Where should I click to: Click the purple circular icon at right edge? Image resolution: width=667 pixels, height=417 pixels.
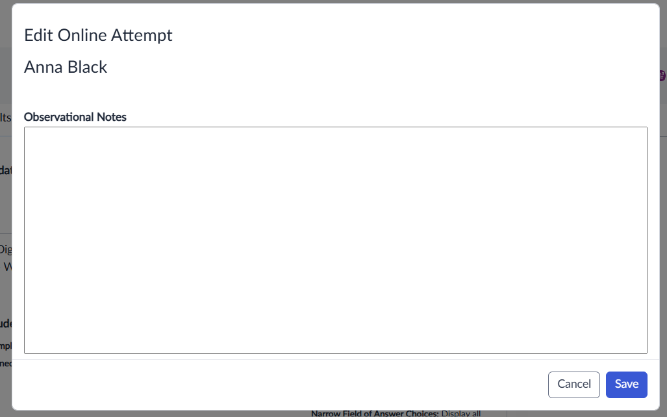[662, 76]
